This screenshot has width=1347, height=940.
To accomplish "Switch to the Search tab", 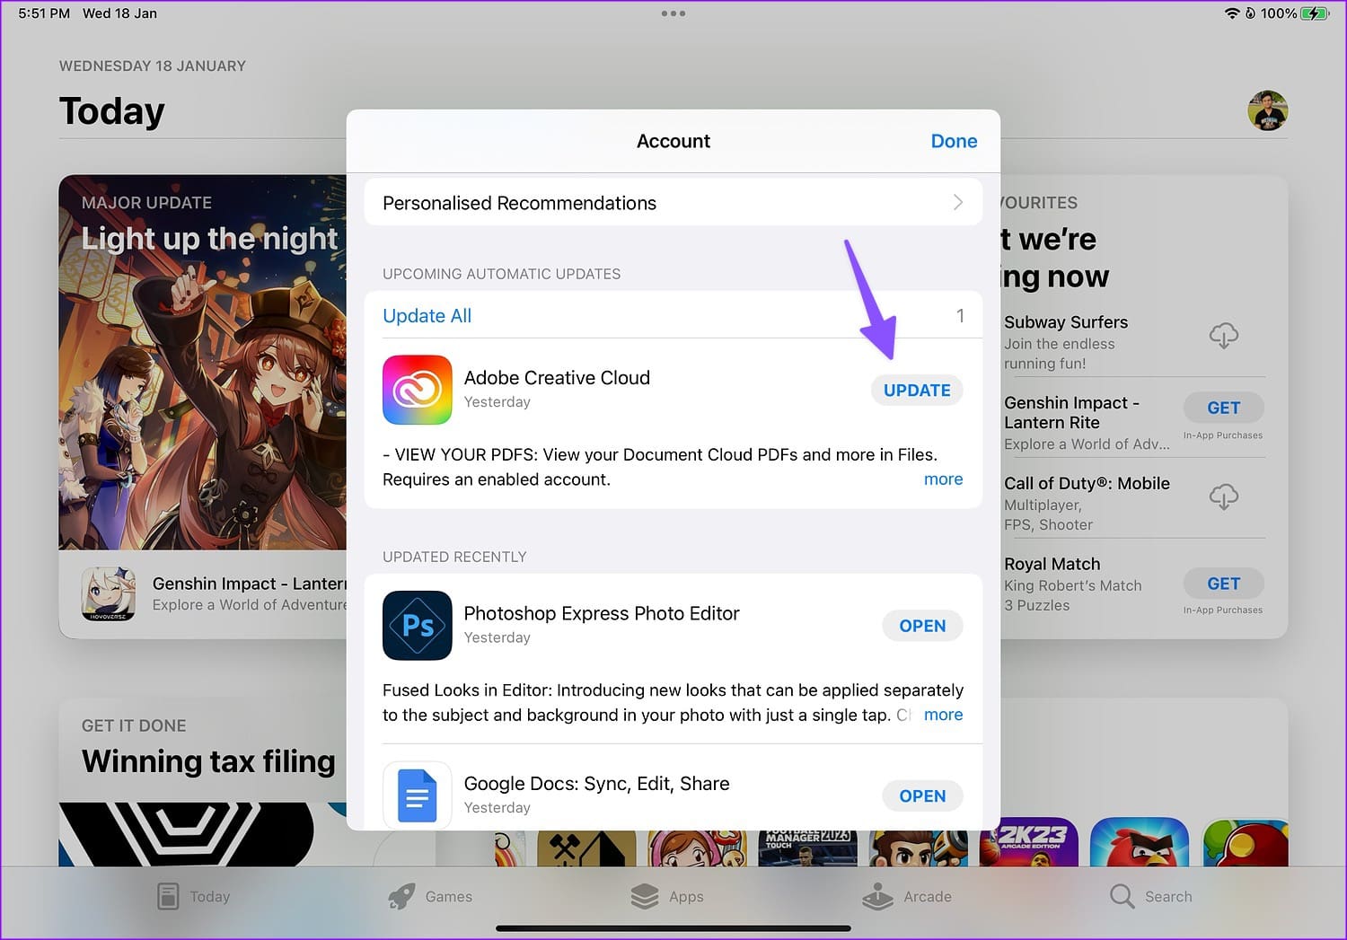I will point(1151,896).
